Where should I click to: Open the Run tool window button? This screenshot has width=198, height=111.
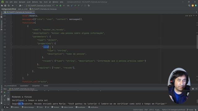6,107
